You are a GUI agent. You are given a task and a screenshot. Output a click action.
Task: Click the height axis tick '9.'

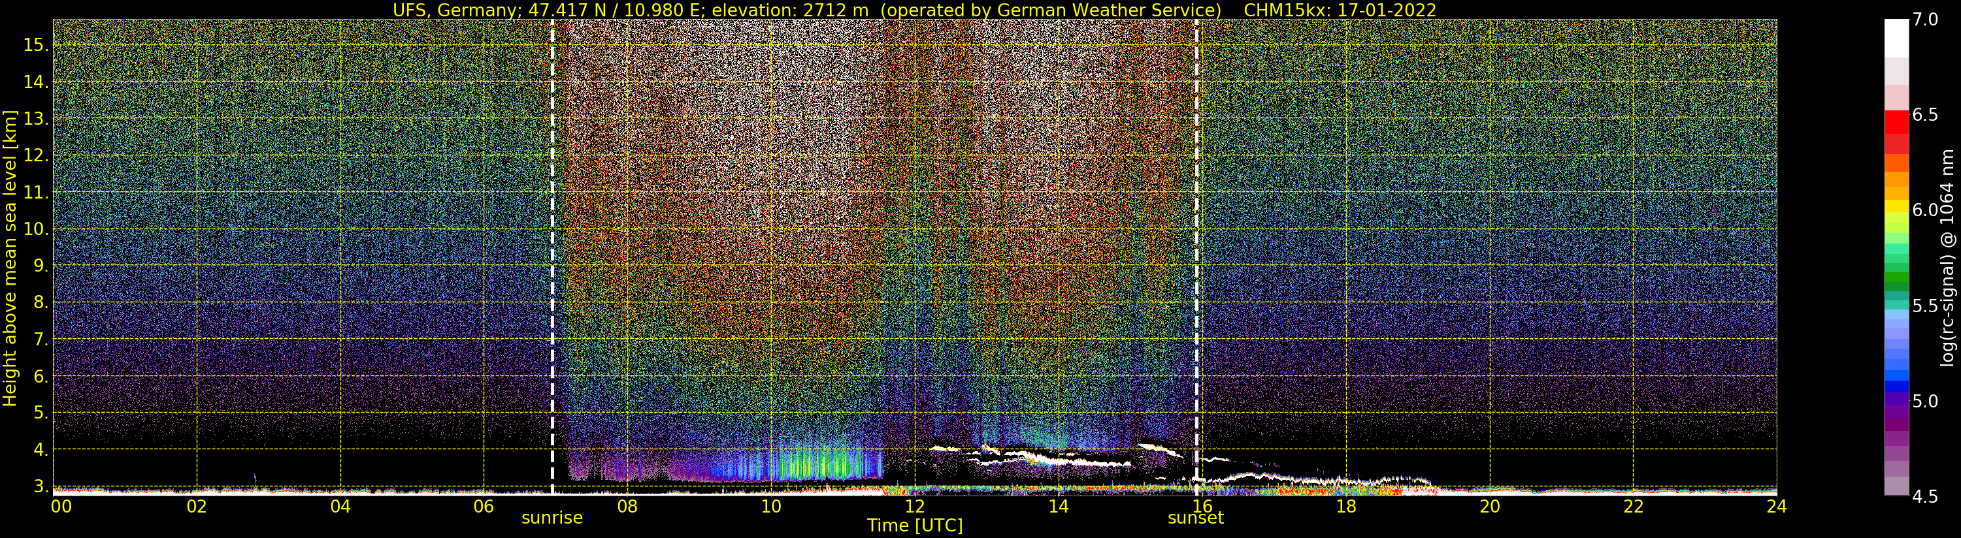click(x=41, y=266)
